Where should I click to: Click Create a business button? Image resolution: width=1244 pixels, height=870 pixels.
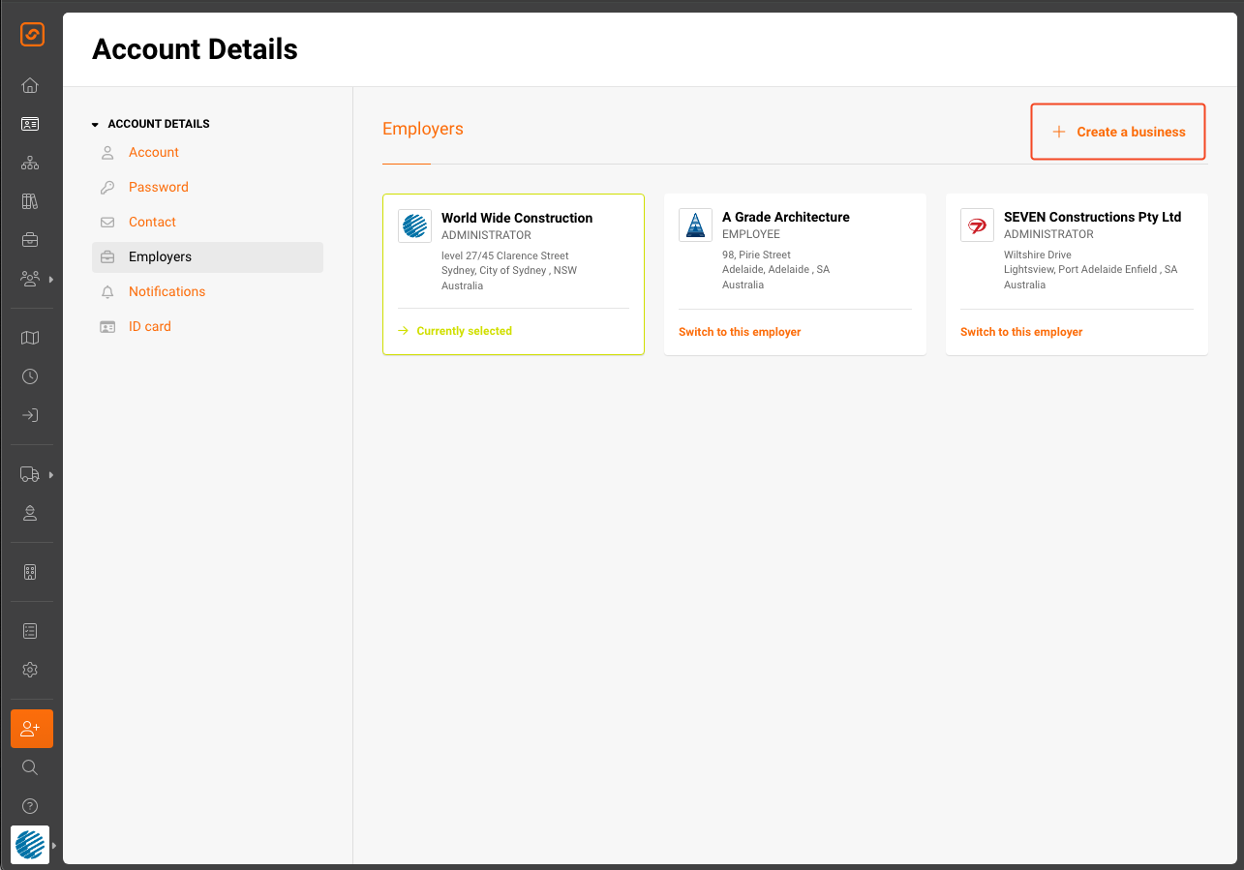tap(1117, 132)
